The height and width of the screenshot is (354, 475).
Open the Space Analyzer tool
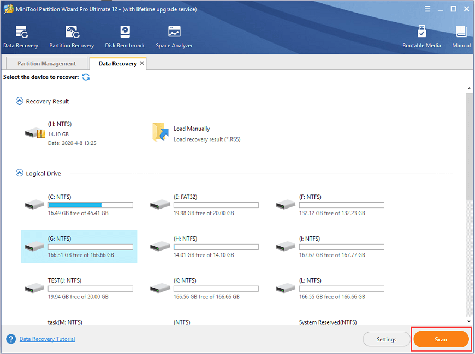point(174,37)
